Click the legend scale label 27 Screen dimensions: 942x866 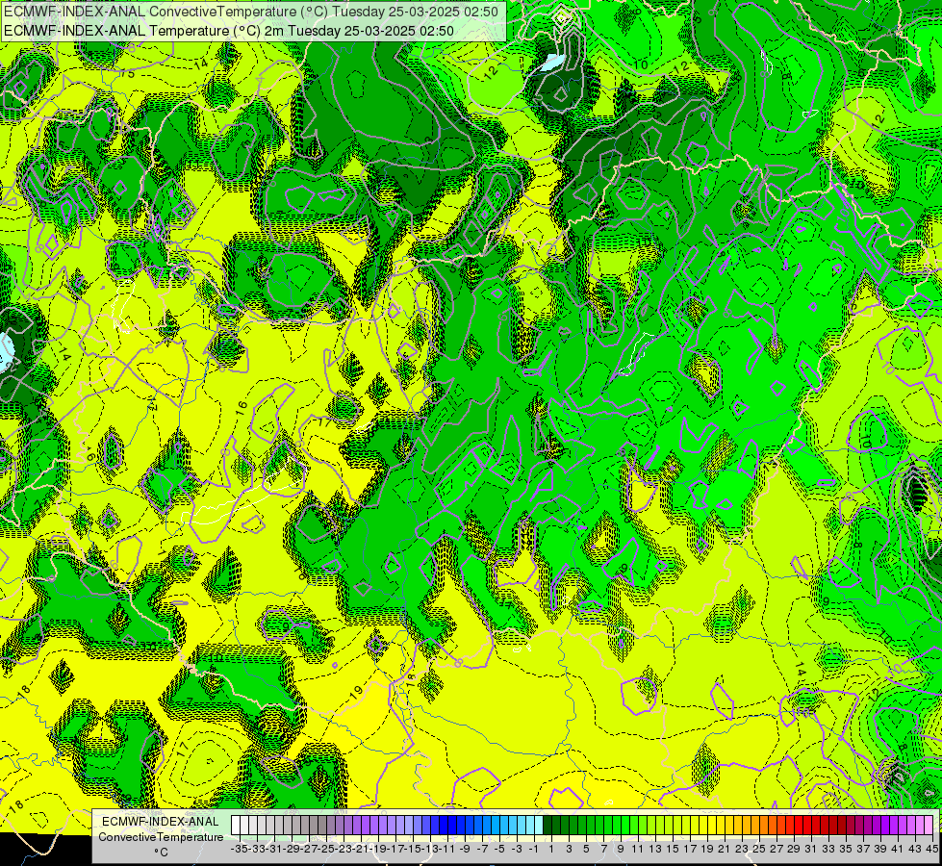pyautogui.click(x=777, y=849)
